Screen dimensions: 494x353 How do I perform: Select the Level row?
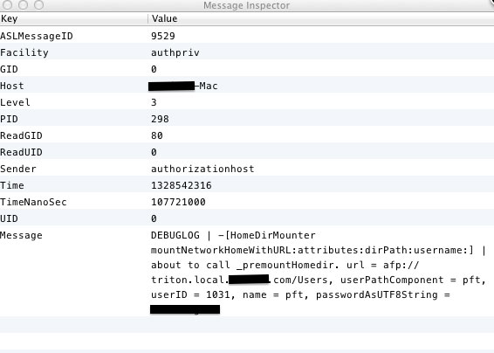click(x=247, y=102)
